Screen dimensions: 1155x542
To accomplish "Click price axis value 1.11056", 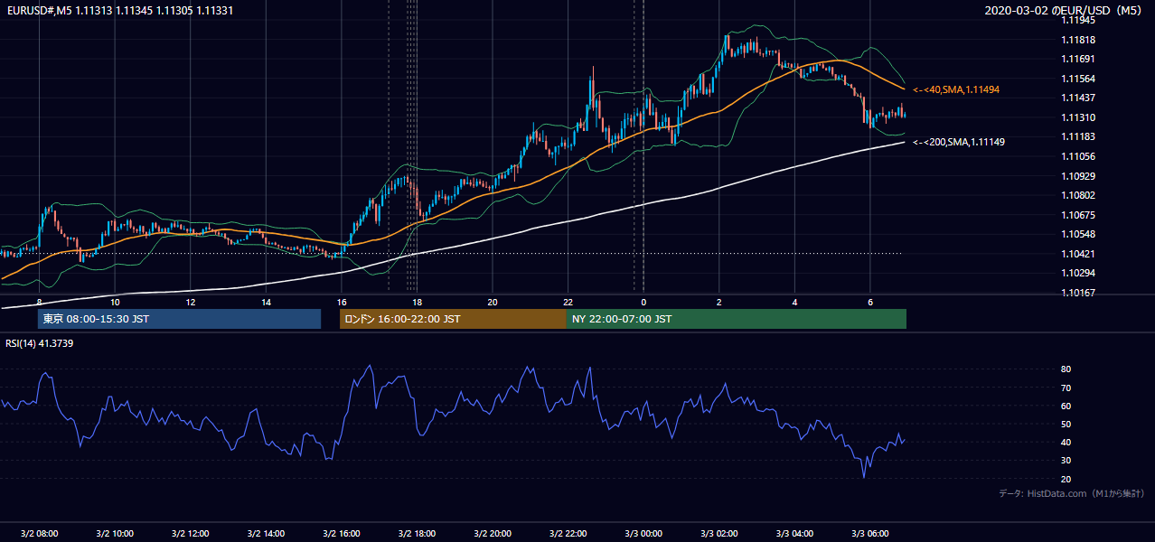I will coord(1079,156).
